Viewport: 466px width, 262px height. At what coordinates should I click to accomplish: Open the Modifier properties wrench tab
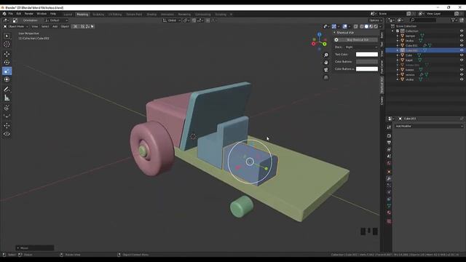[389, 178]
